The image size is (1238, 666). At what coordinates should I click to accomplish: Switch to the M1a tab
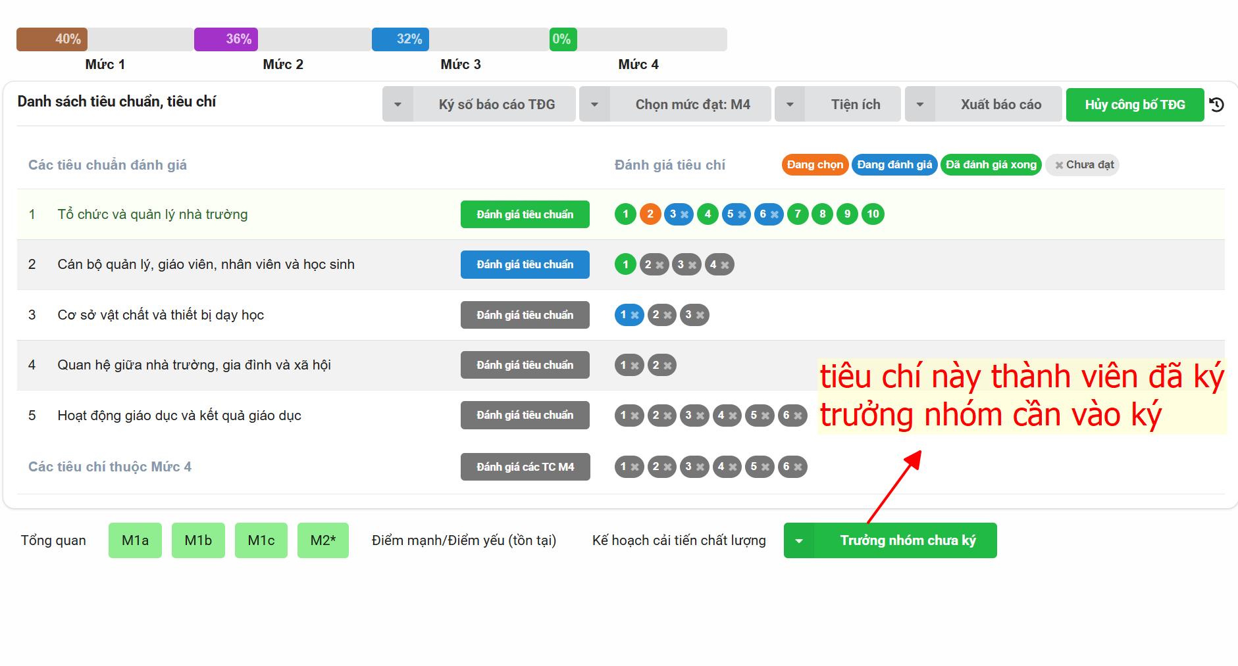click(x=135, y=540)
